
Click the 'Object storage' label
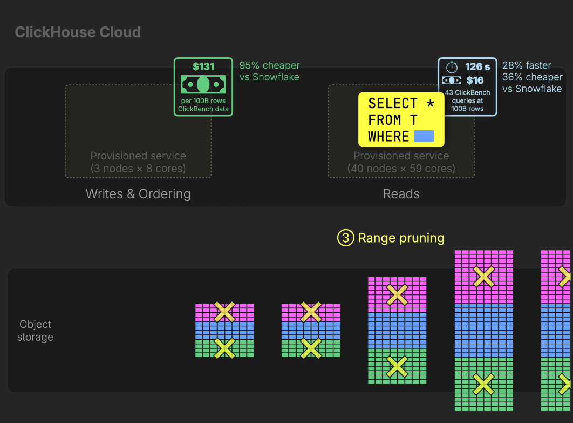click(35, 331)
